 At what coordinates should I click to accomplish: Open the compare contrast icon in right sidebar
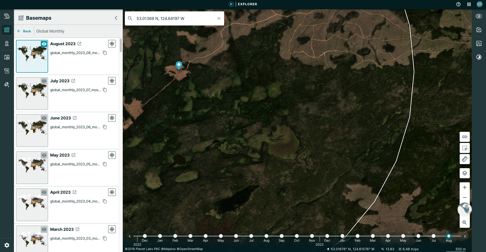[479, 57]
